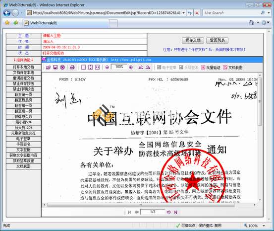Go to last page navigation icon
This screenshot has width=274, height=231.
point(176,212)
